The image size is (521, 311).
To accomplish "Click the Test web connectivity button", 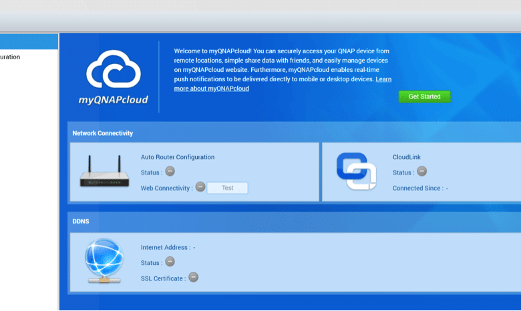I will 227,188.
